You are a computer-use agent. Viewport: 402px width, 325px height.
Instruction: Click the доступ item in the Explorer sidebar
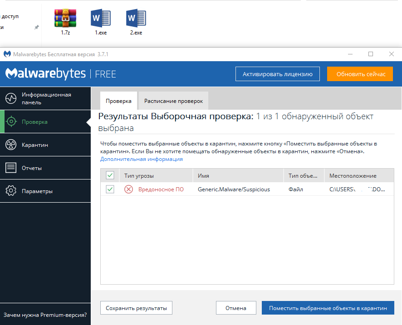(x=10, y=16)
